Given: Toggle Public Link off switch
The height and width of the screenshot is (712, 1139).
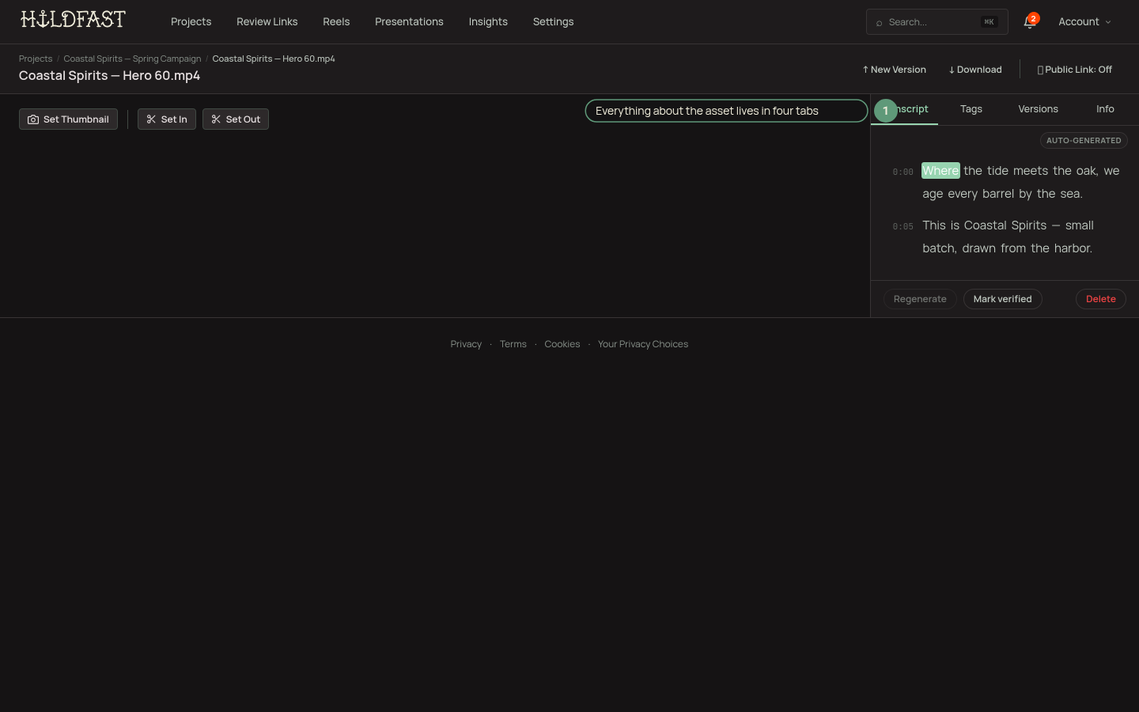Looking at the screenshot, I should [x=1074, y=70].
